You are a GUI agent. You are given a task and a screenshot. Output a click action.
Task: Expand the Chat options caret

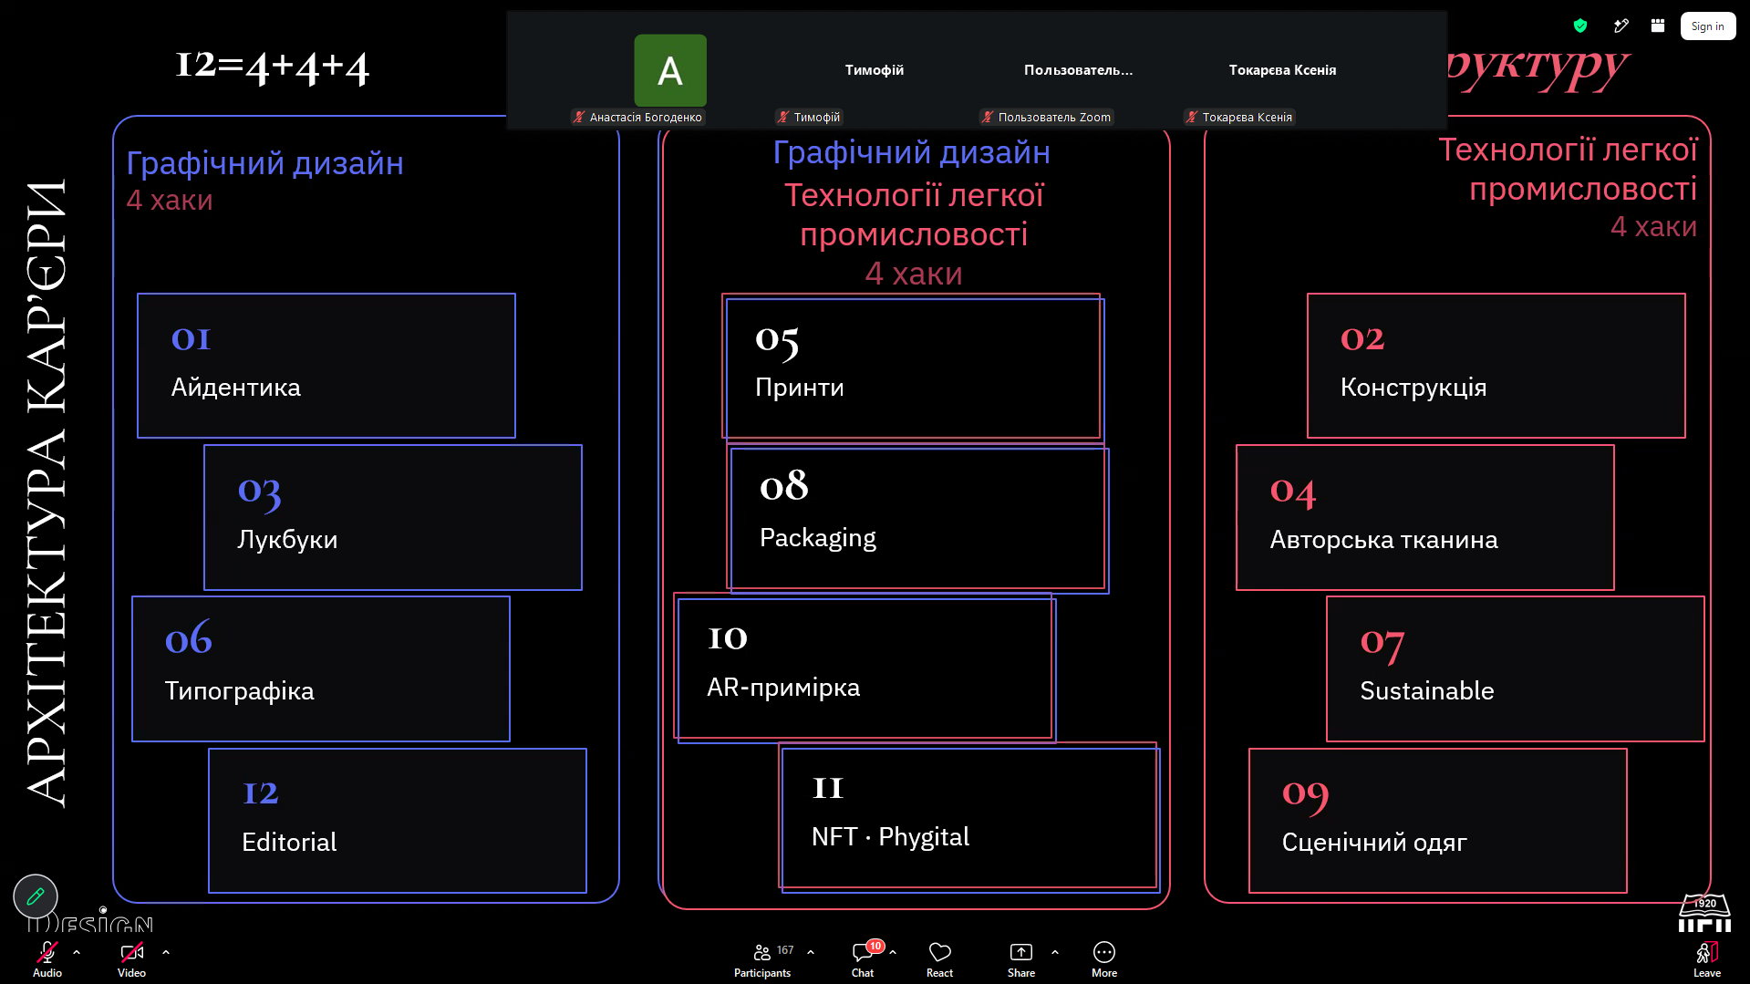pos(893,952)
